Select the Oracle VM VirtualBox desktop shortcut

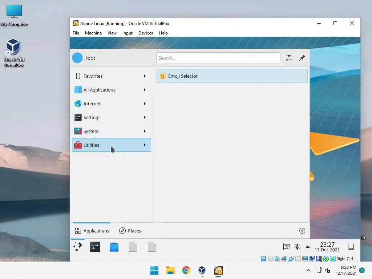coord(14,53)
